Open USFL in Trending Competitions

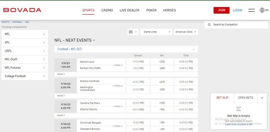click(x=25, y=51)
